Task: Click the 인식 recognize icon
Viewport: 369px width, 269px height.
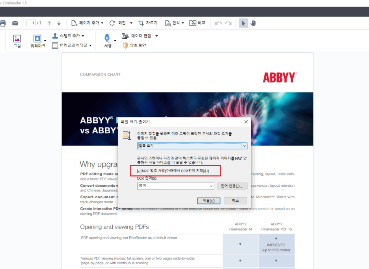Action: (168, 23)
